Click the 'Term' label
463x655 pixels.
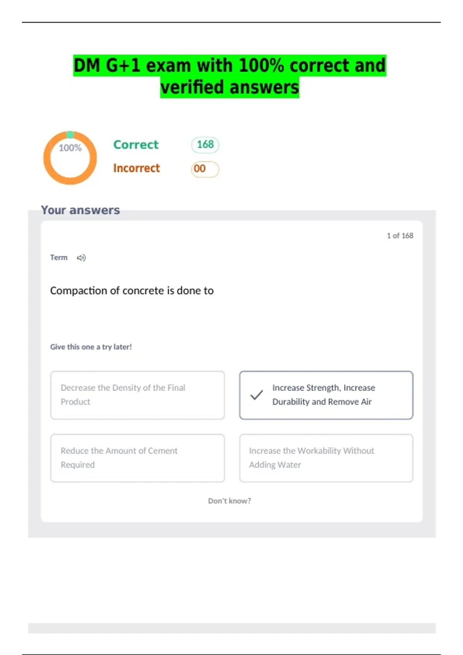59,257
